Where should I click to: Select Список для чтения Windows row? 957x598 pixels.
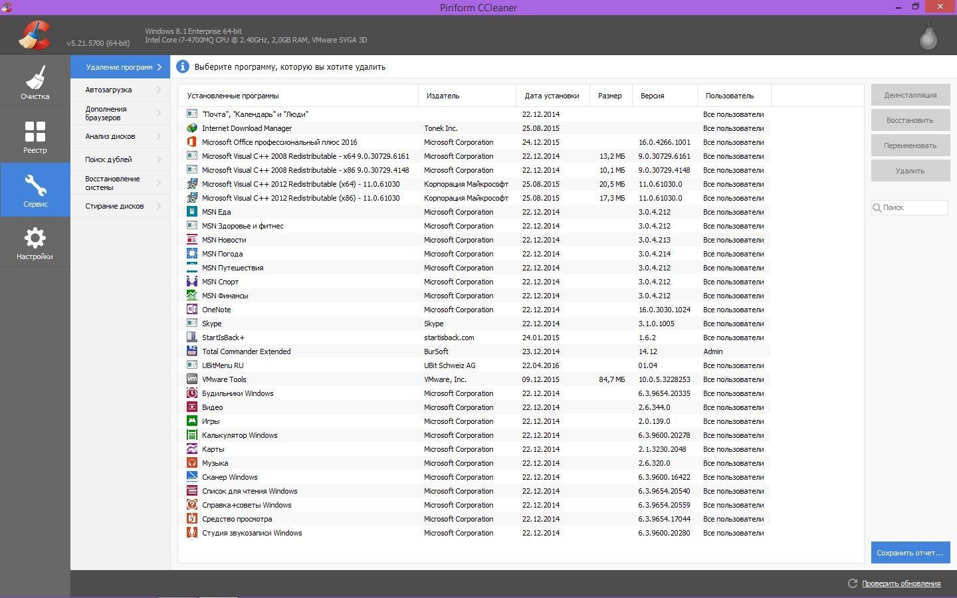click(x=475, y=491)
